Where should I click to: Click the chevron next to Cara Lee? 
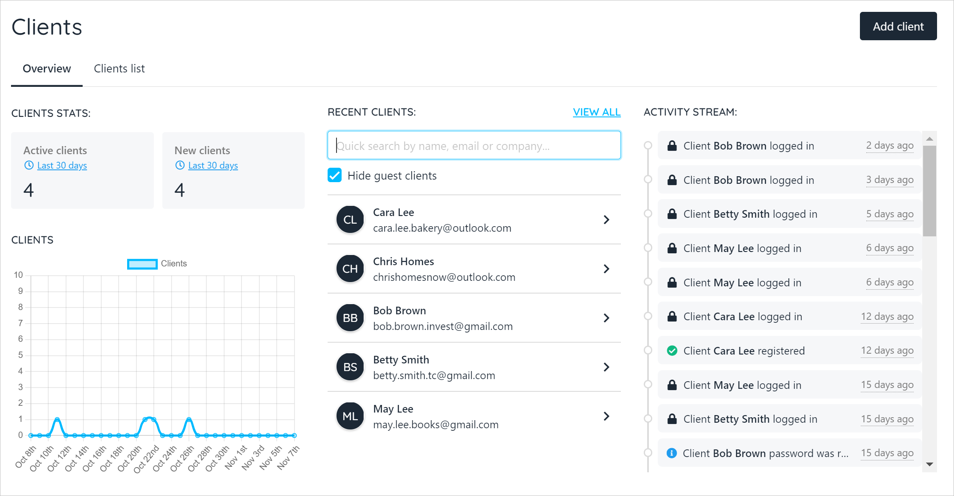(x=606, y=219)
